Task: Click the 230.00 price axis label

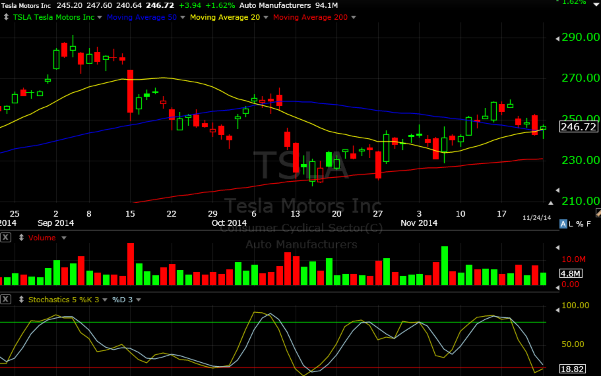Action: coord(581,160)
